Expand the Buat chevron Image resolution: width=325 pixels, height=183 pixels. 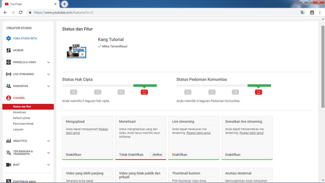pos(48,165)
